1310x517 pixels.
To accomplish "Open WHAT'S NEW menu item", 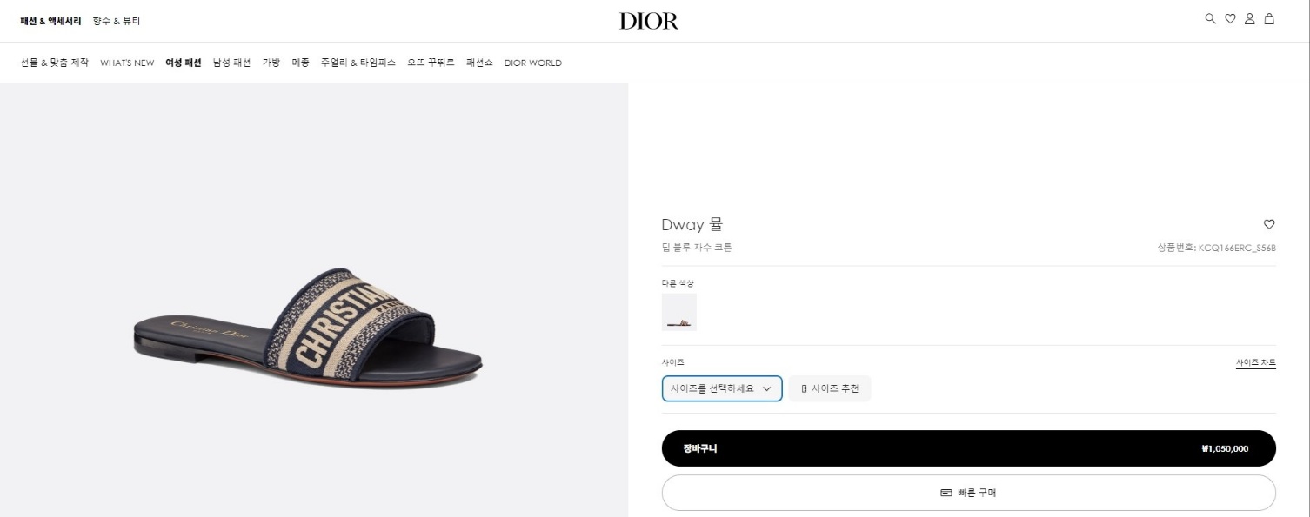I will [x=127, y=63].
